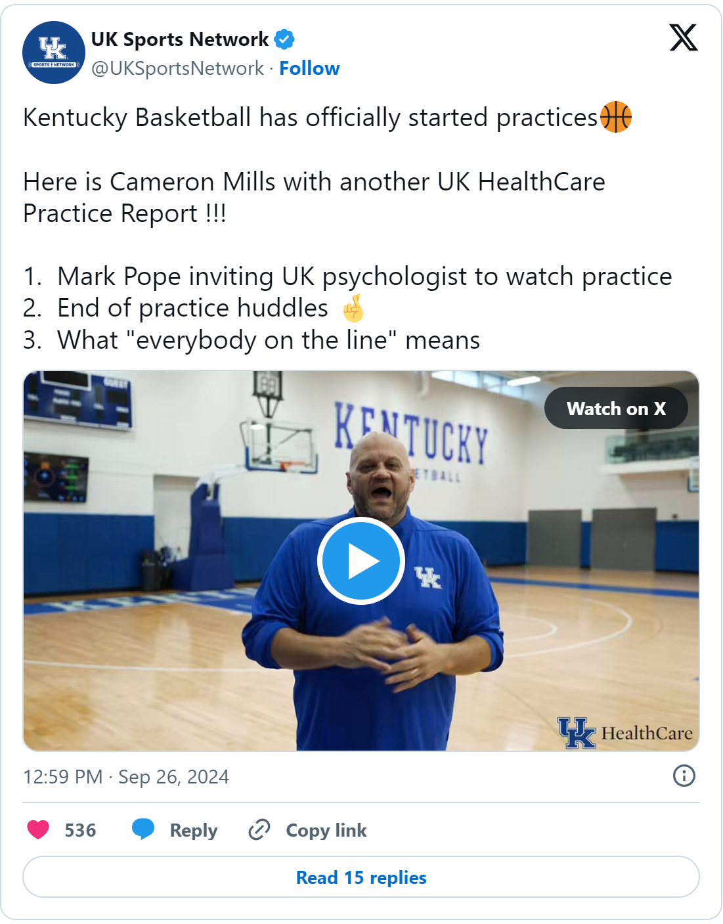Toggle the tweet options via info control
Screen dimensions: 723x924
[x=684, y=776]
